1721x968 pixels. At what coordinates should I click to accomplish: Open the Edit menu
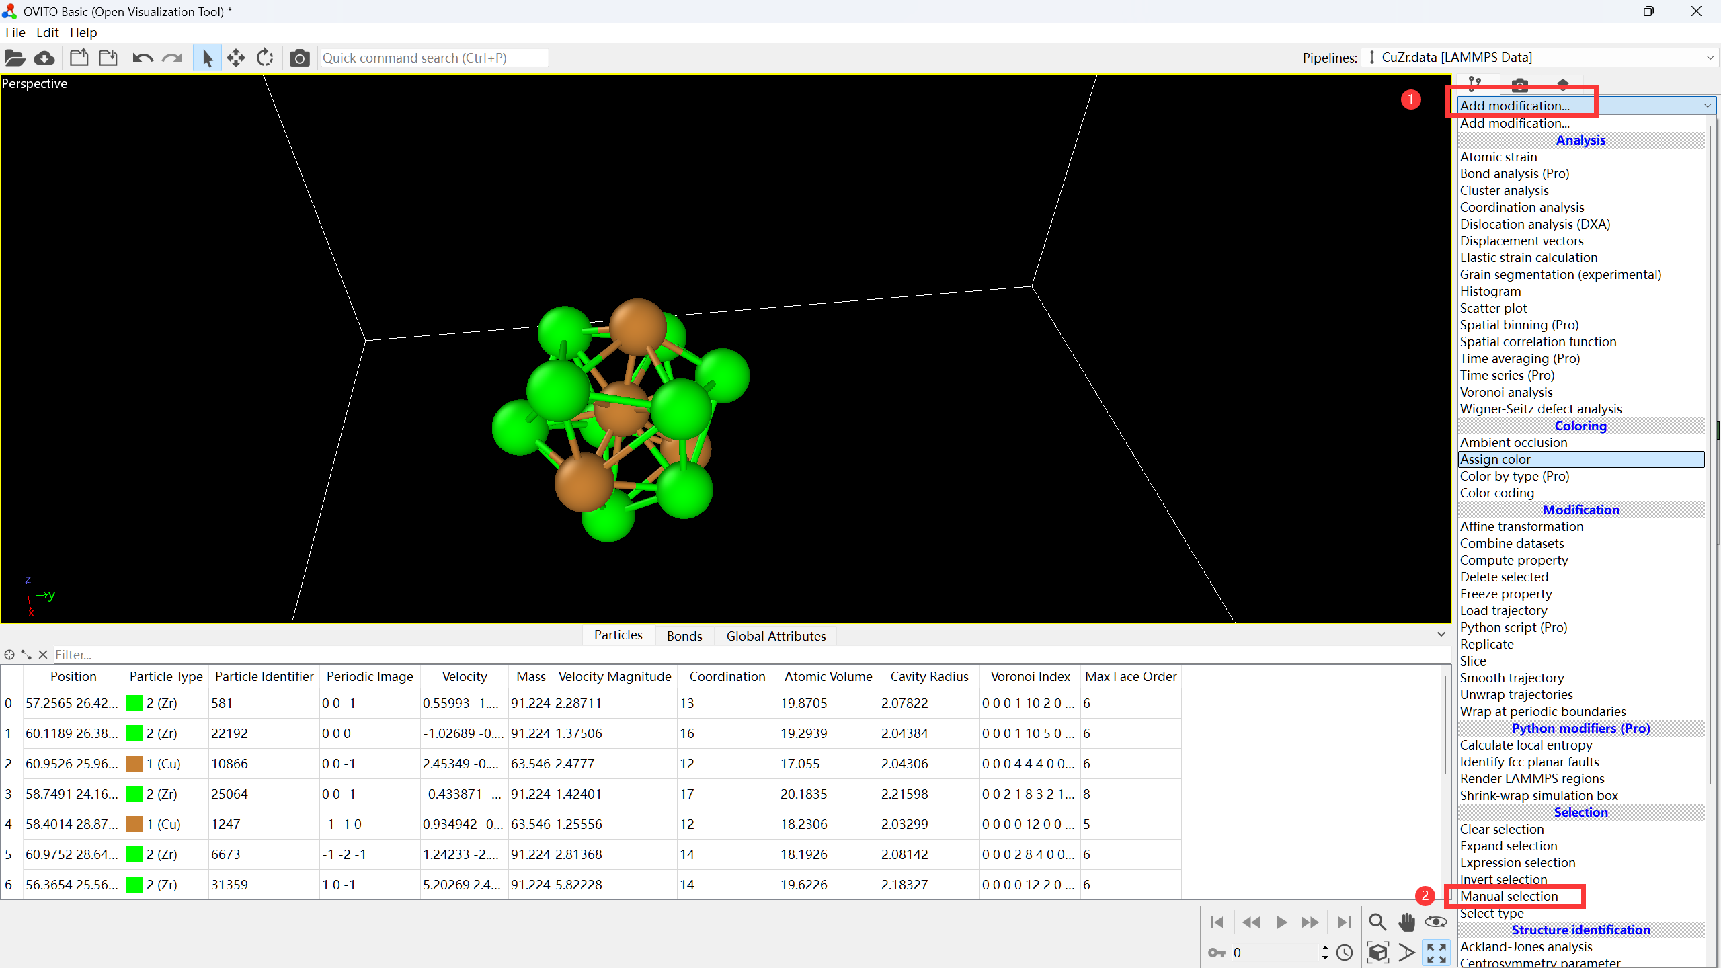[x=47, y=32]
